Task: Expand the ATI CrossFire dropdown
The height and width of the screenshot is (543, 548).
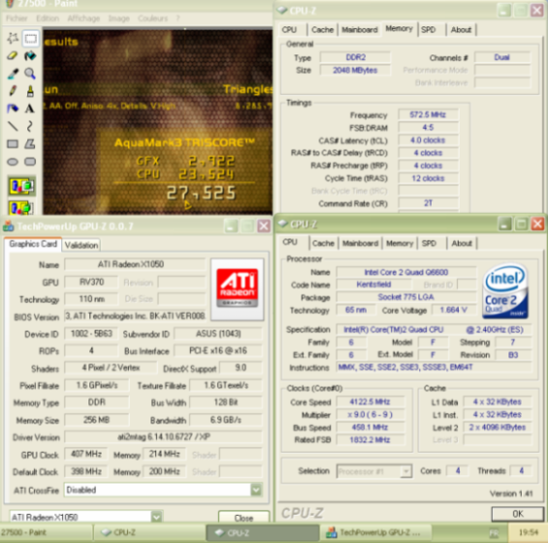Action: click(256, 490)
